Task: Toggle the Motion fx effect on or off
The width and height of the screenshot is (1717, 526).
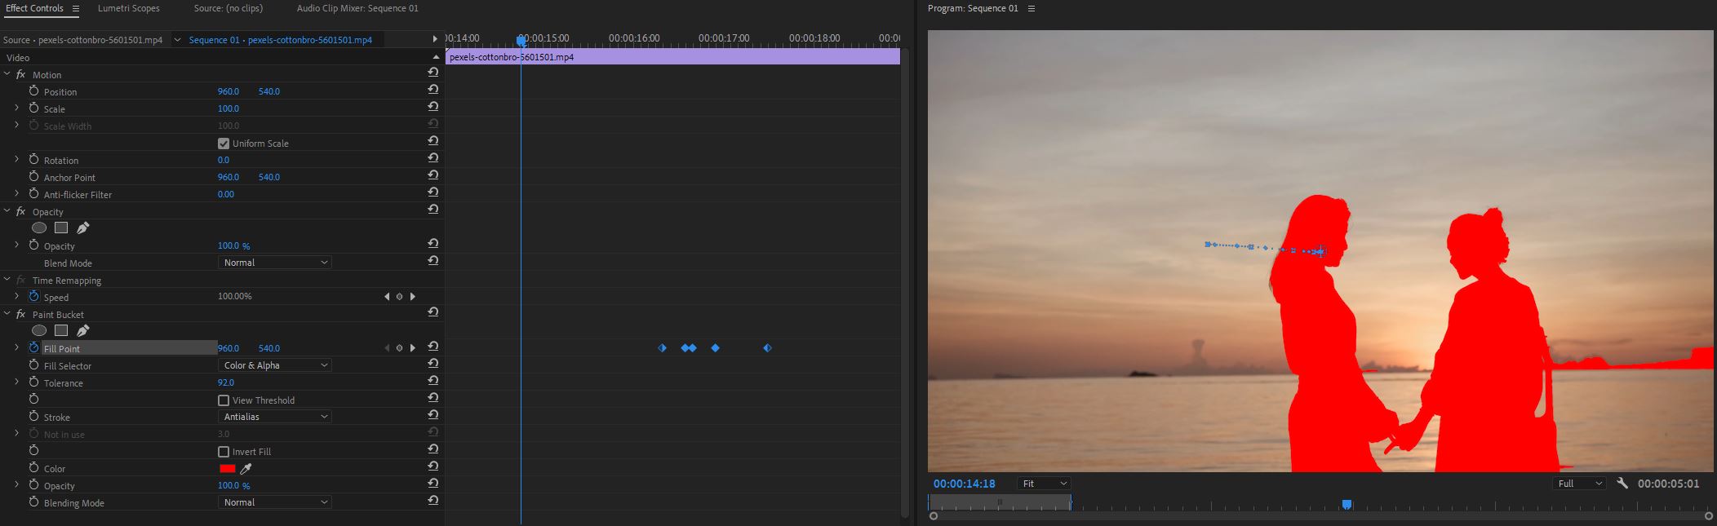Action: click(20, 74)
